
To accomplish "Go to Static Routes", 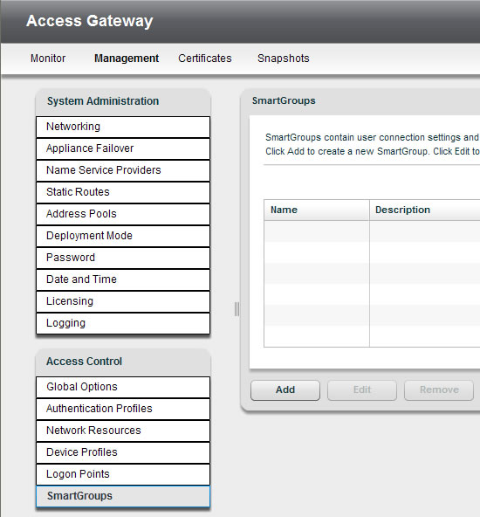I will [x=123, y=192].
